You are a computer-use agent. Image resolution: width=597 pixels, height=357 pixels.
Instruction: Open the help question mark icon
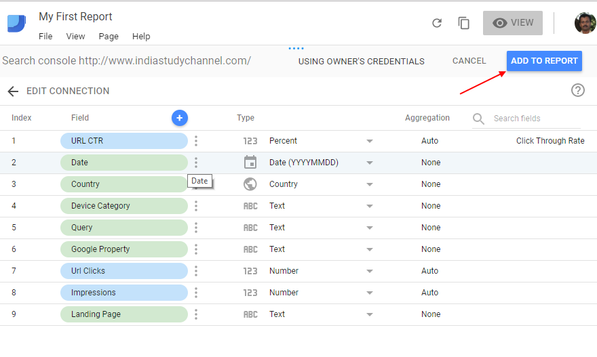[578, 90]
